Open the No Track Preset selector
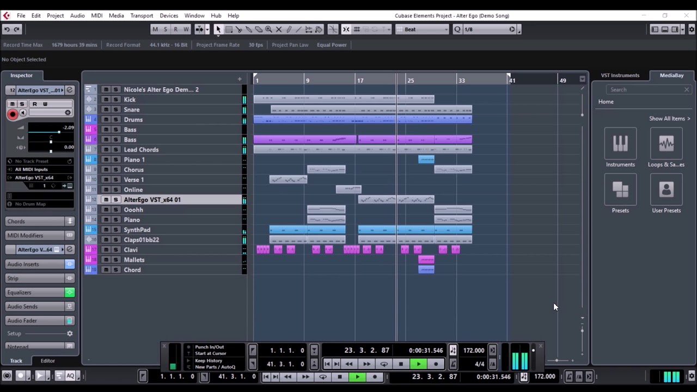This screenshot has height=392, width=697. 39,161
